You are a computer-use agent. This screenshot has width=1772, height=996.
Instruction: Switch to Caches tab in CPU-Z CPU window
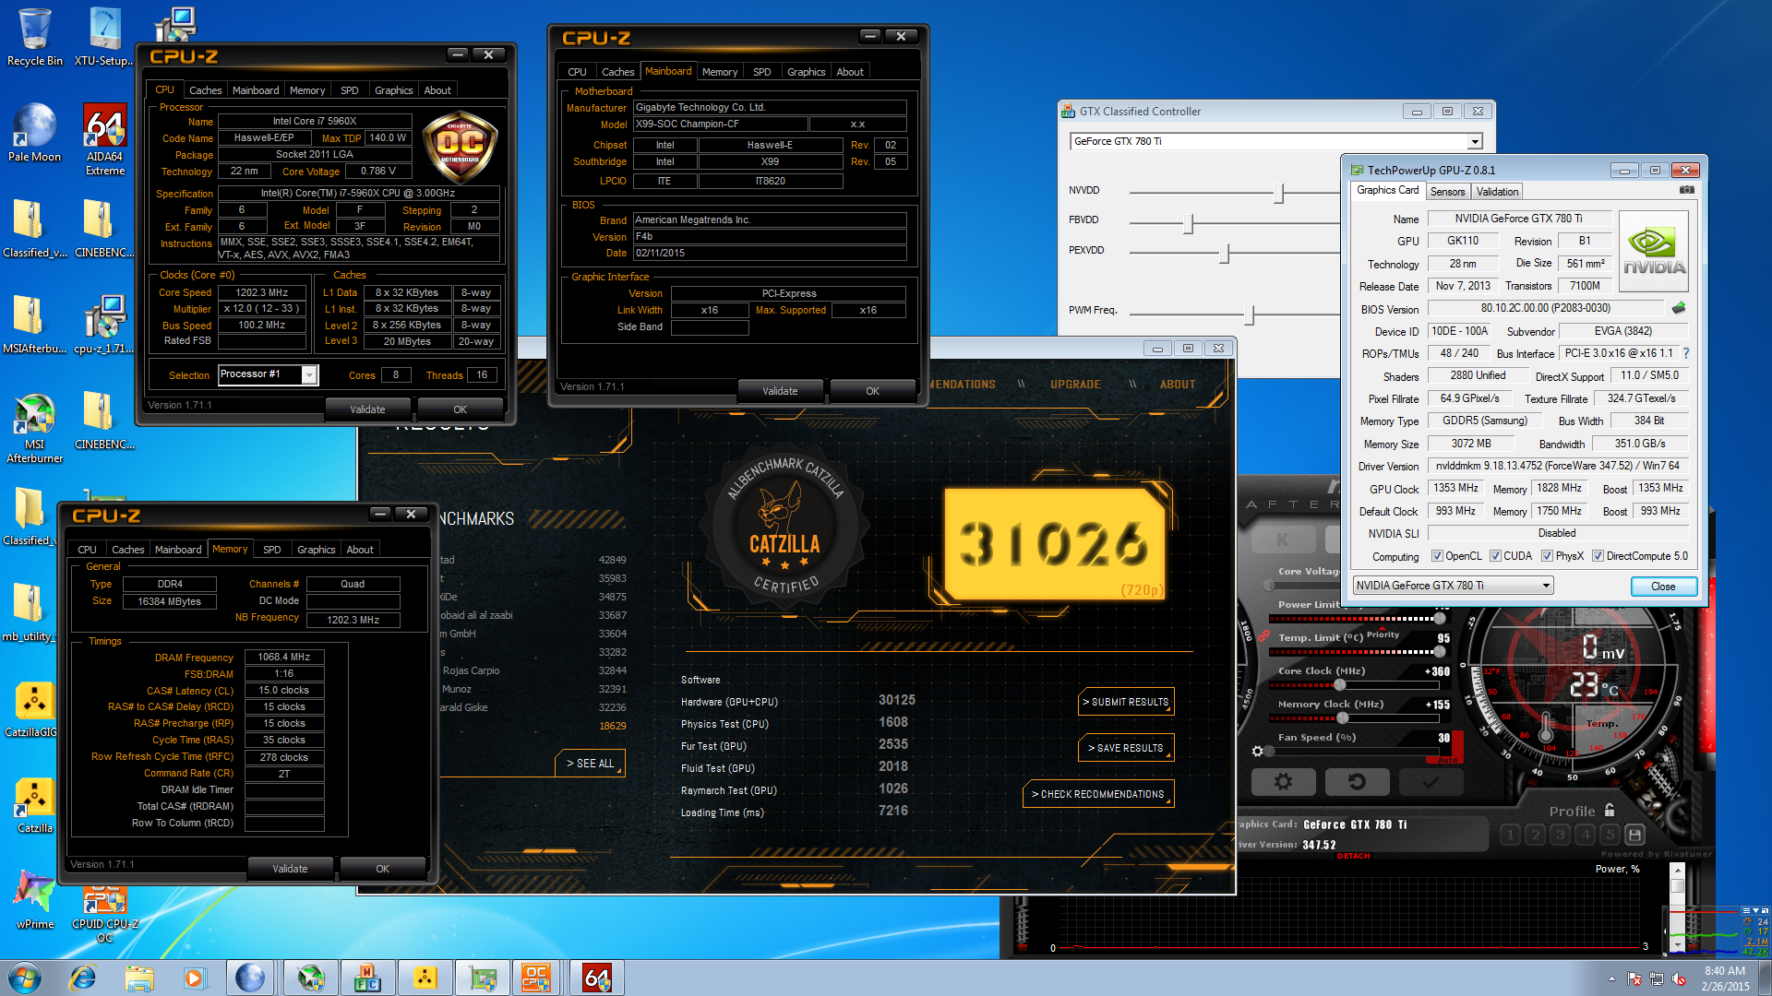coord(205,90)
